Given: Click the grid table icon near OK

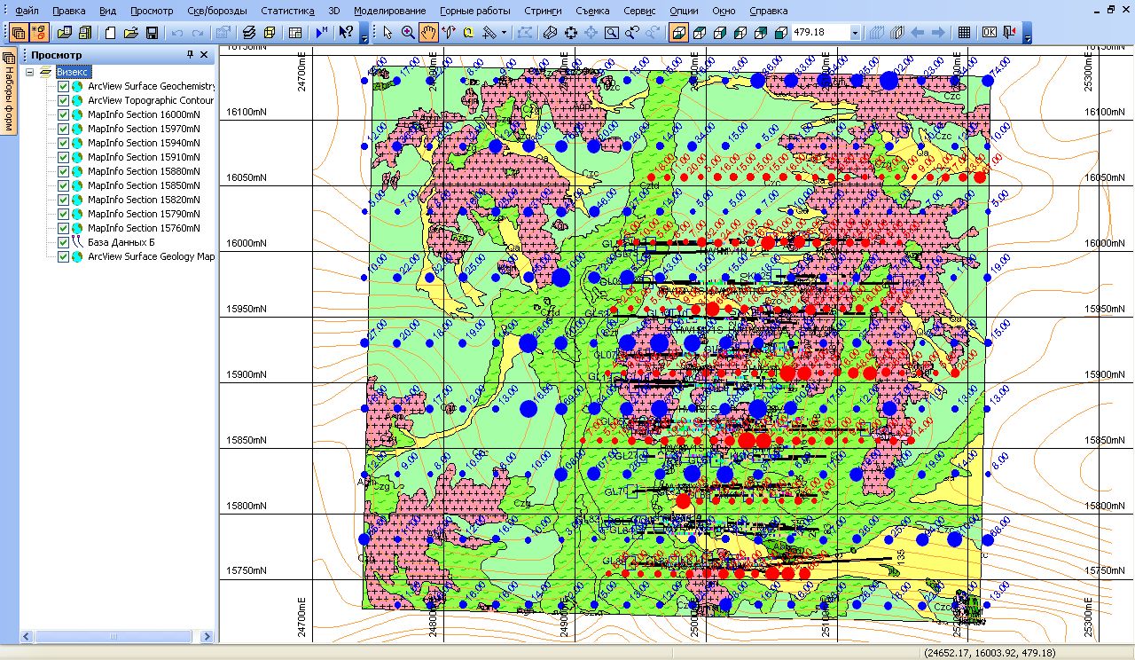Looking at the screenshot, I should tap(964, 33).
